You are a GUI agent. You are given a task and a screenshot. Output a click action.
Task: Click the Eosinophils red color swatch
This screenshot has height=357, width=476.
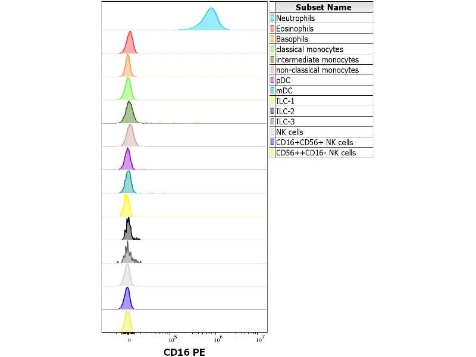point(273,28)
